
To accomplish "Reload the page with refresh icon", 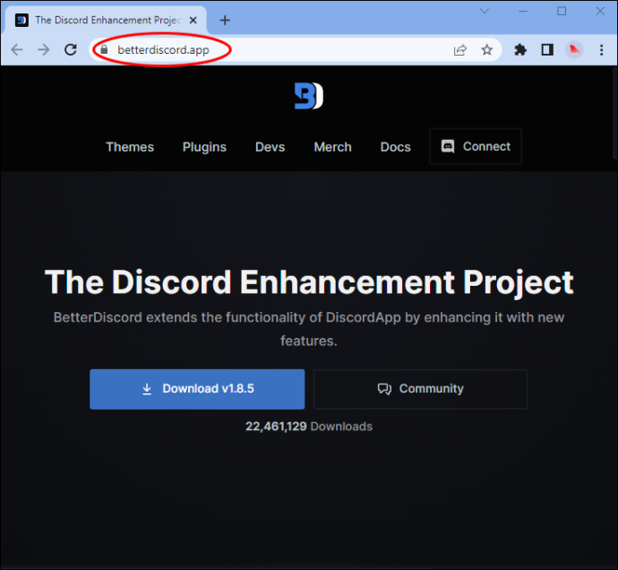I will tap(71, 49).
